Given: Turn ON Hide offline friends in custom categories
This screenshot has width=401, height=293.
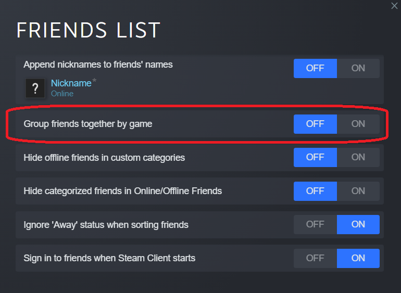Looking at the screenshot, I should 358,157.
